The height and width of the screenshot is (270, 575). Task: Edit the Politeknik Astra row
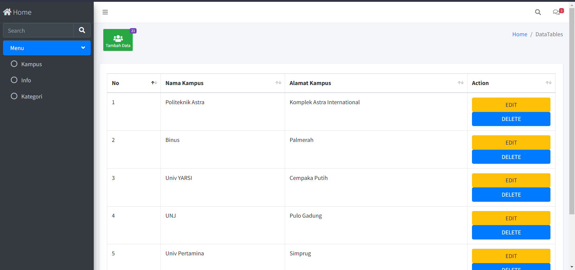point(511,105)
